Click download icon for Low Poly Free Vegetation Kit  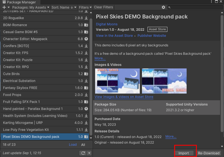[x=86, y=130]
